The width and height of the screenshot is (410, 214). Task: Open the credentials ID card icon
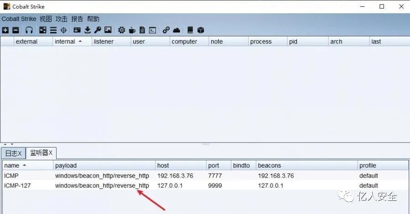pos(77,30)
